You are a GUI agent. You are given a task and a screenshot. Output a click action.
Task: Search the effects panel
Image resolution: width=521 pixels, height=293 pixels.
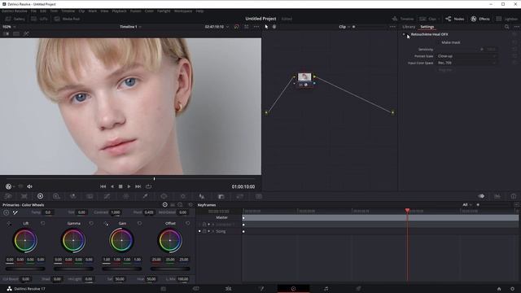pyautogui.click(x=506, y=27)
